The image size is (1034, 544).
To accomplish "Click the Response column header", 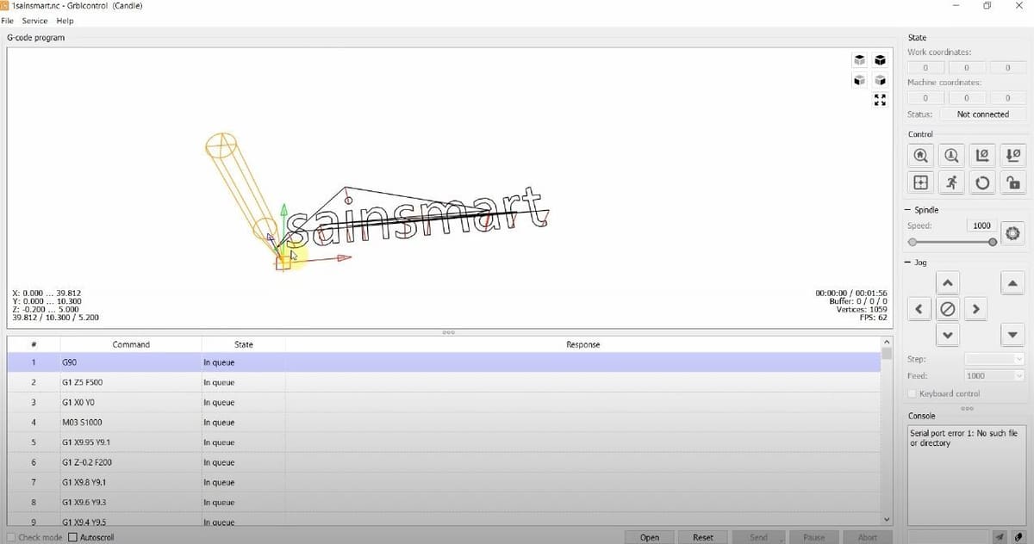I will coord(583,344).
